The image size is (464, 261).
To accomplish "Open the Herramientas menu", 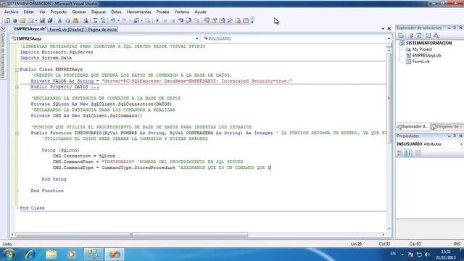I will [138, 12].
